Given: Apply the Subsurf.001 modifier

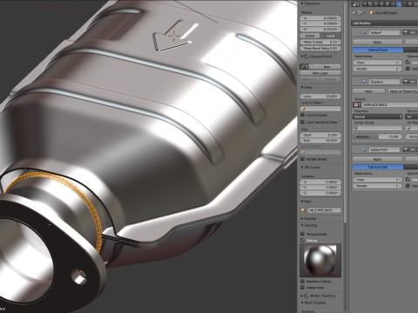Looking at the screenshot, I should tap(377, 159).
